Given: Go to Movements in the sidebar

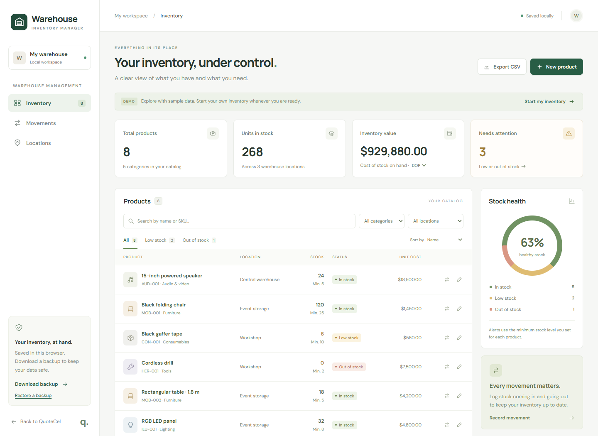Looking at the screenshot, I should (49, 123).
